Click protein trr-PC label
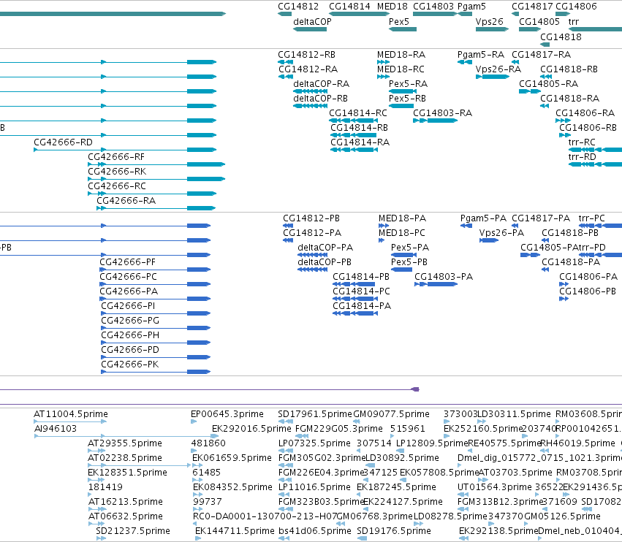This screenshot has width=622, height=542. pyautogui.click(x=591, y=218)
